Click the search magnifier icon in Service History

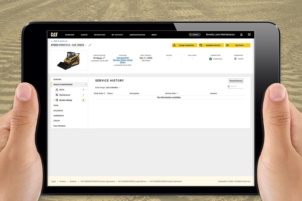[229, 86]
